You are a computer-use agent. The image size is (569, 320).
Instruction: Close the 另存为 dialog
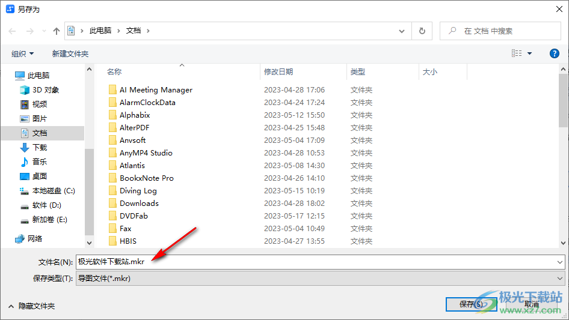click(x=559, y=9)
